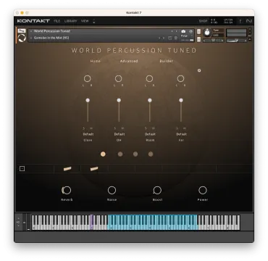Click the info icon in instrument header

(x=190, y=31)
